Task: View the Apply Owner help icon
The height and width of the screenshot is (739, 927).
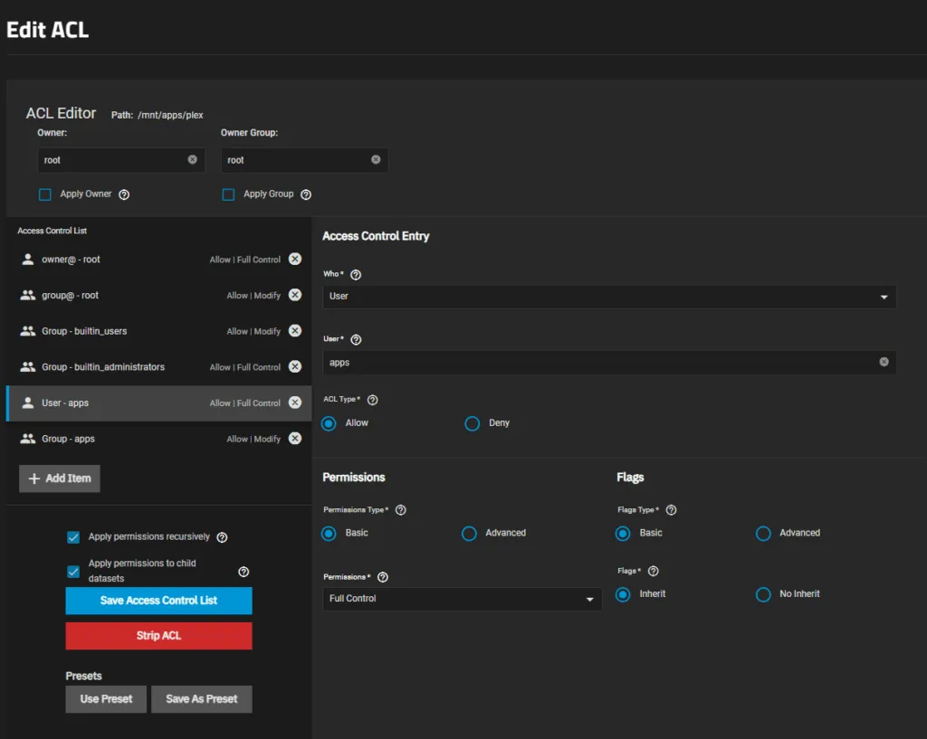Action: click(124, 194)
